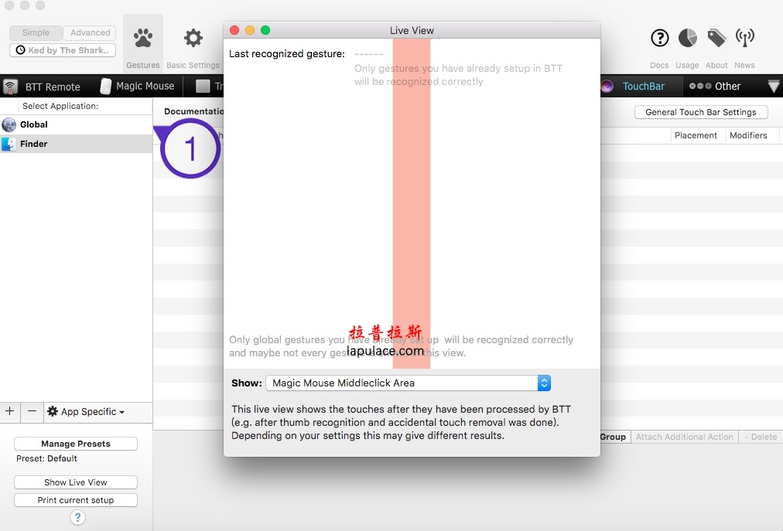The image size is (783, 531).
Task: Click Attach Additional Action button
Action: click(685, 437)
